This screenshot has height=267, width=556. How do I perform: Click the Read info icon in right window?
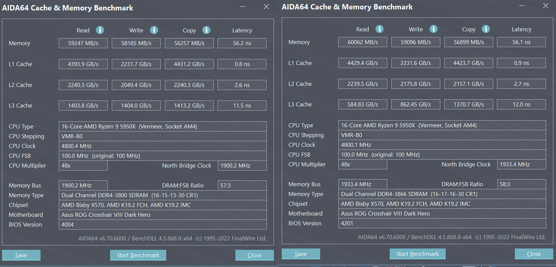coord(380,29)
